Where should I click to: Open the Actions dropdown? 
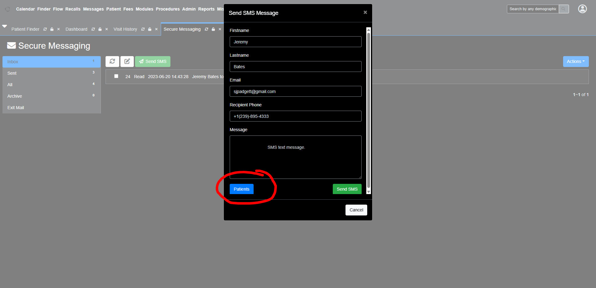(576, 61)
